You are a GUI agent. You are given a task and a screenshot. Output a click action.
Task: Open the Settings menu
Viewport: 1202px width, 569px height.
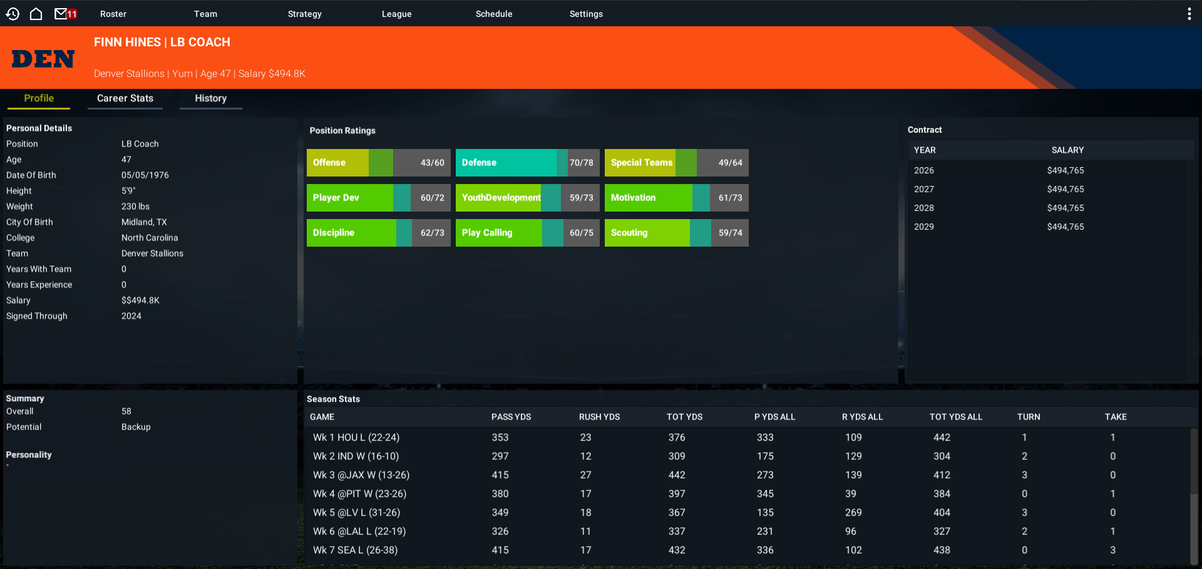(586, 14)
